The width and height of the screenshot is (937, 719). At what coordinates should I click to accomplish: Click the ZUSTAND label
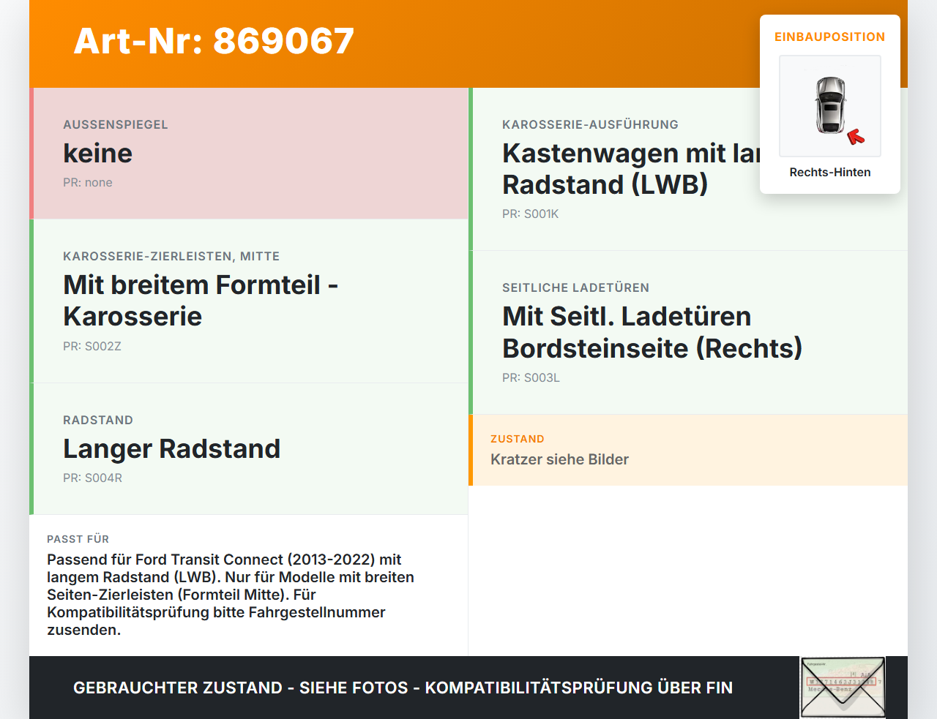517,439
